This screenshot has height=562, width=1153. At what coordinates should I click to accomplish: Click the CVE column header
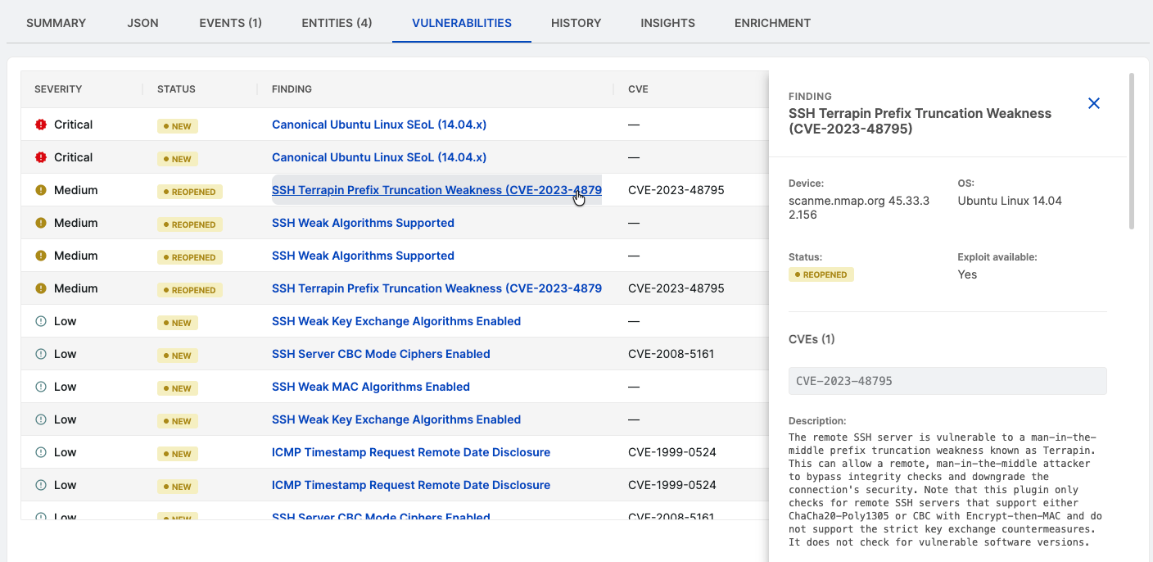coord(638,89)
